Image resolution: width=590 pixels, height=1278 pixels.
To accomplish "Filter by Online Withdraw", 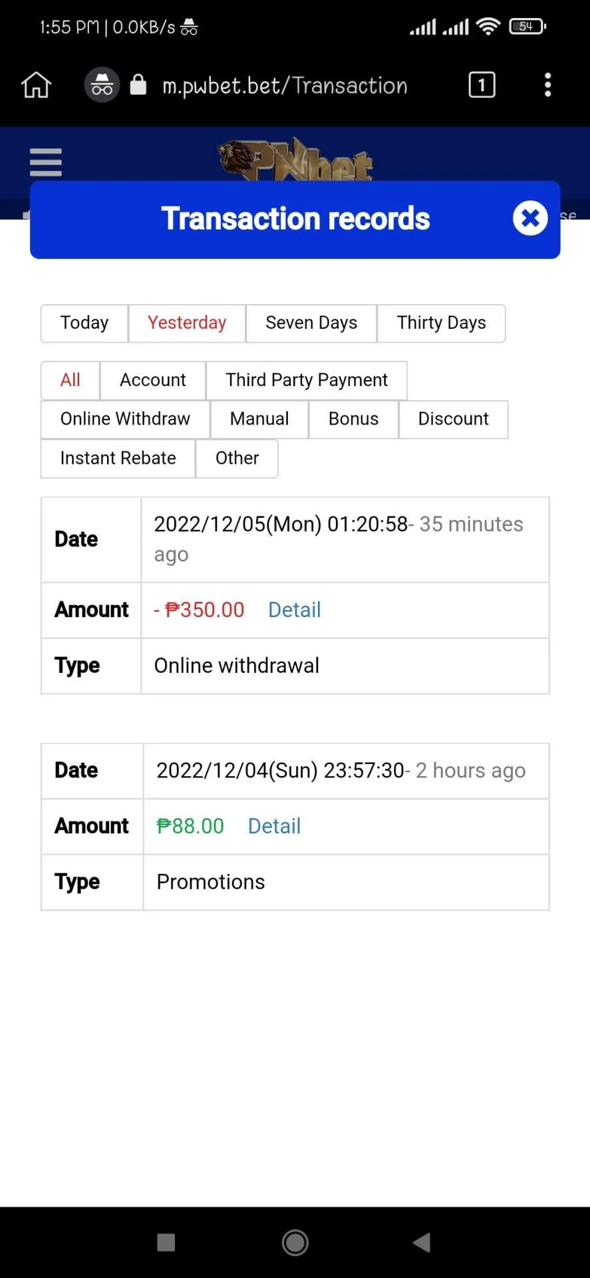I will [x=125, y=419].
